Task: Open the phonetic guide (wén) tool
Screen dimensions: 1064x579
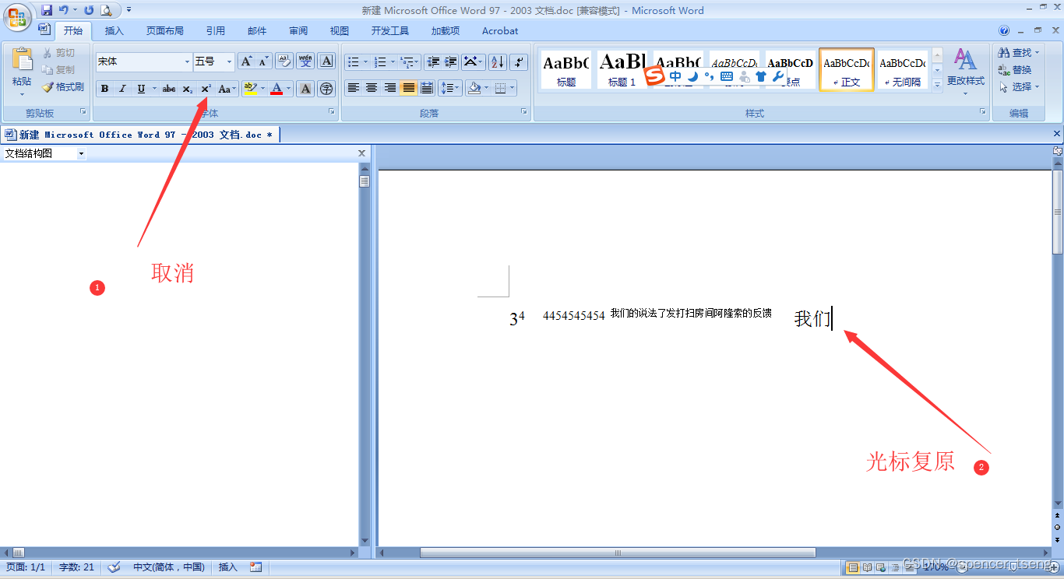Action: point(305,61)
